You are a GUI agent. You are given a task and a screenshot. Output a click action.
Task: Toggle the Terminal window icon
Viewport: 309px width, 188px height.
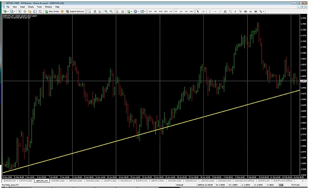click(35, 11)
